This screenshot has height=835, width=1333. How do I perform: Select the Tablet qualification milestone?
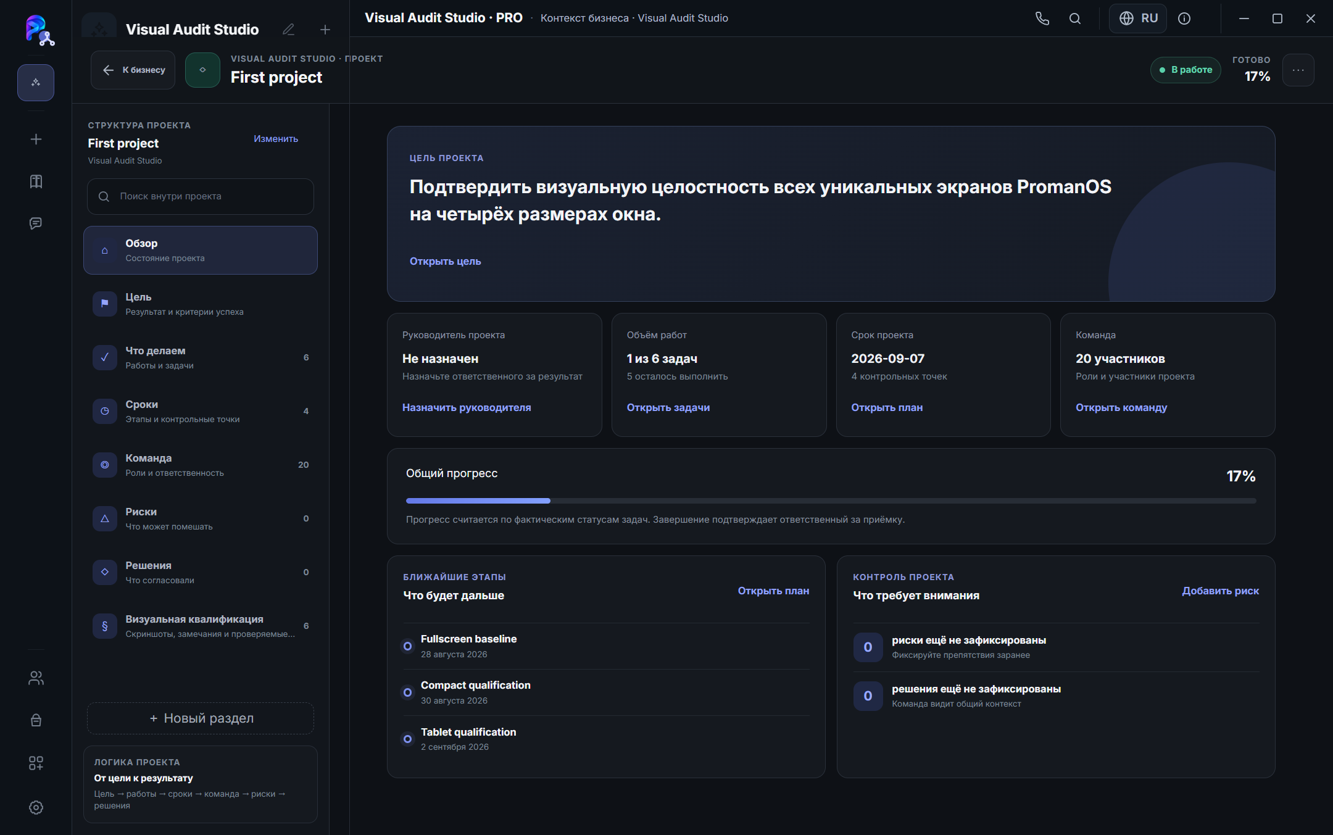(606, 739)
